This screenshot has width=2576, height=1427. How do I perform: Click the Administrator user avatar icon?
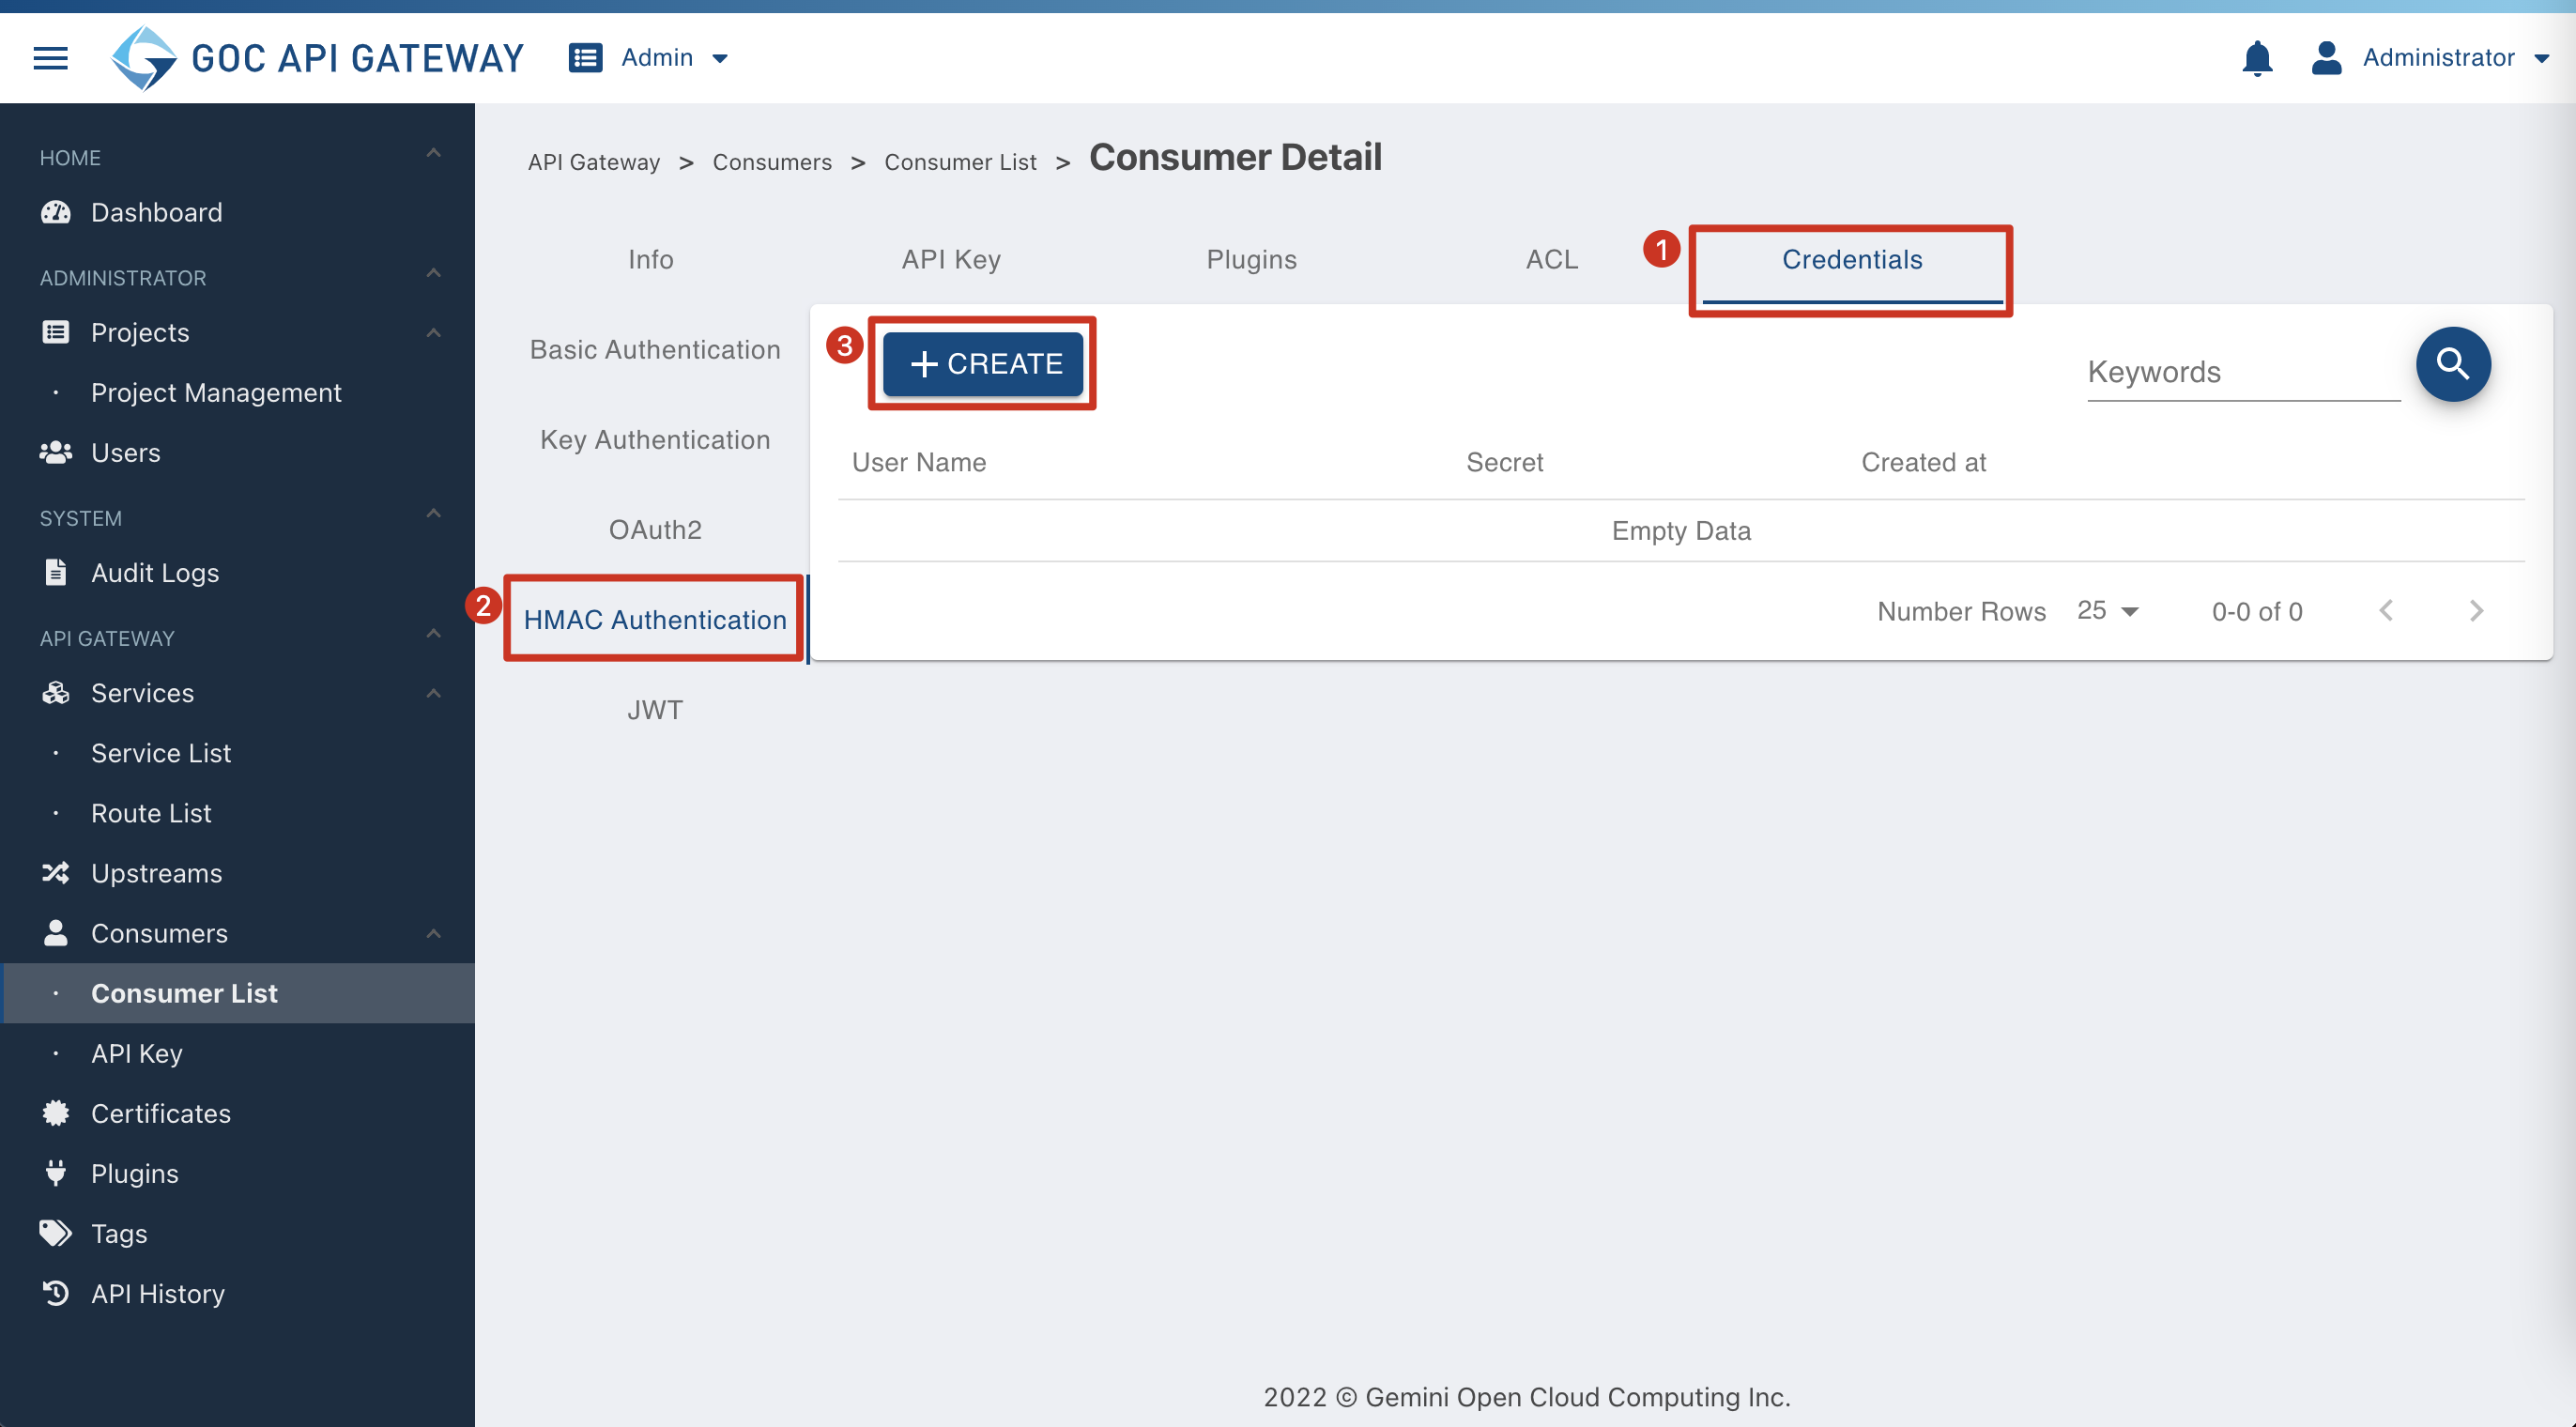[x=2326, y=58]
